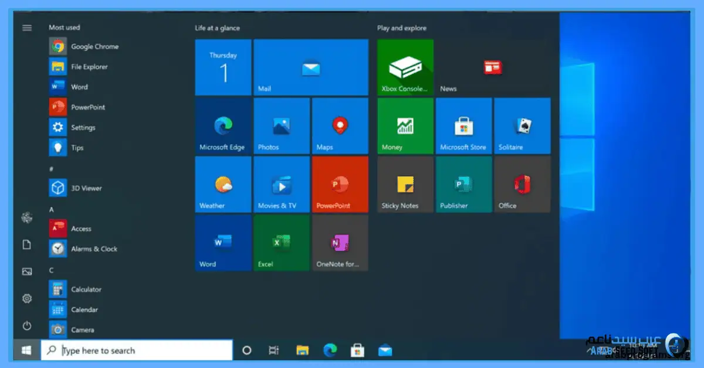Open the 'A' letter group header
Image resolution: width=704 pixels, height=368 pixels.
tap(52, 209)
